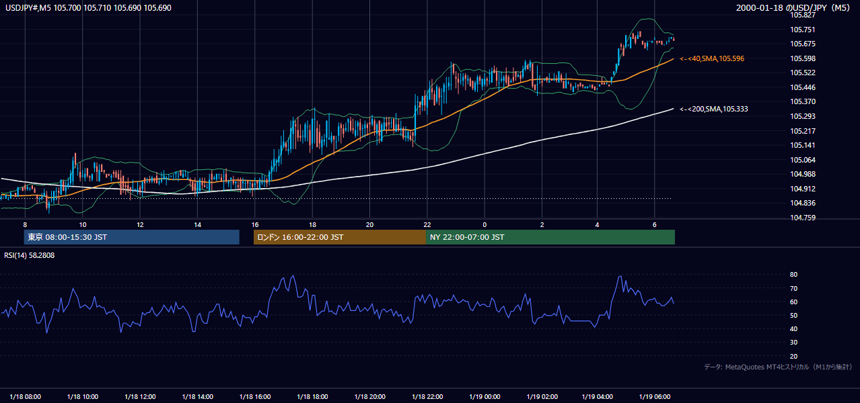Click the 105.522 price axis label
860x403 pixels.
803,73
